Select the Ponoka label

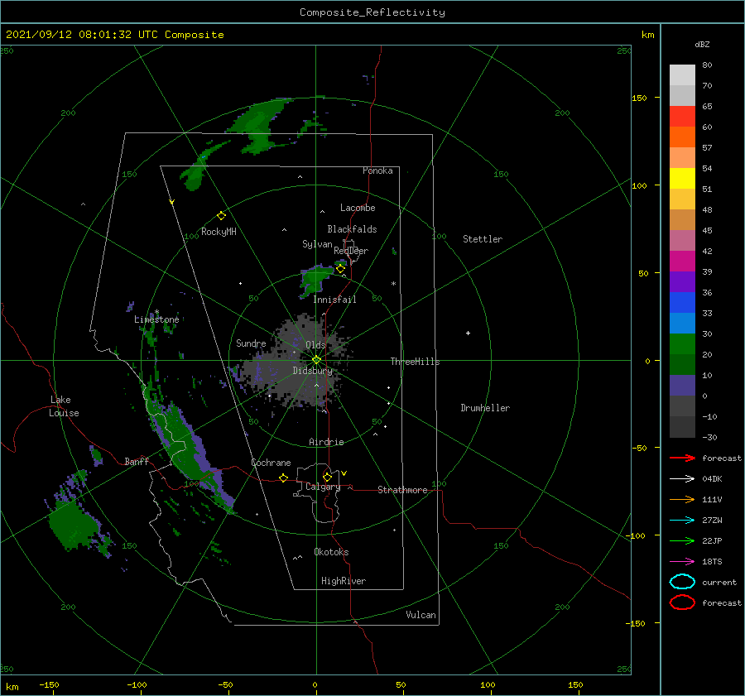click(377, 170)
